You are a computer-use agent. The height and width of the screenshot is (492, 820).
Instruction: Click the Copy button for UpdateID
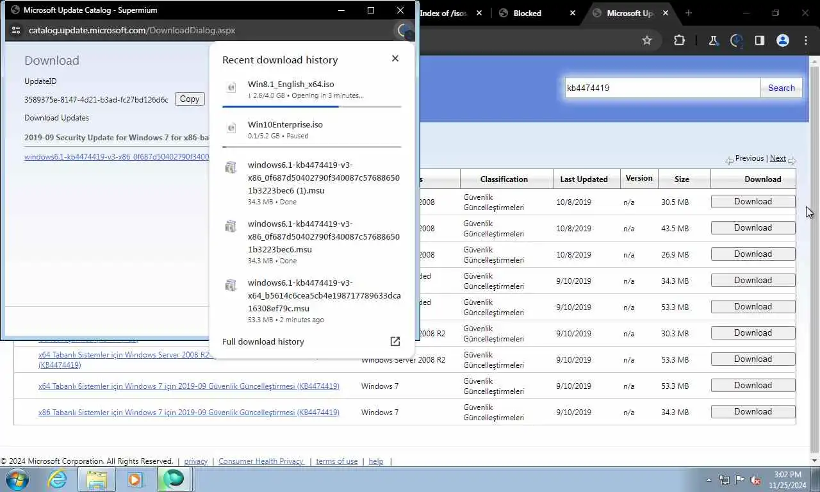click(x=190, y=99)
